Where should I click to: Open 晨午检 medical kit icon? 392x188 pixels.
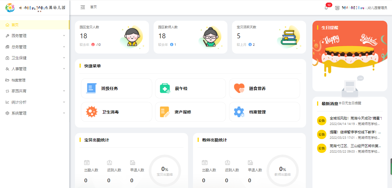[165, 88]
